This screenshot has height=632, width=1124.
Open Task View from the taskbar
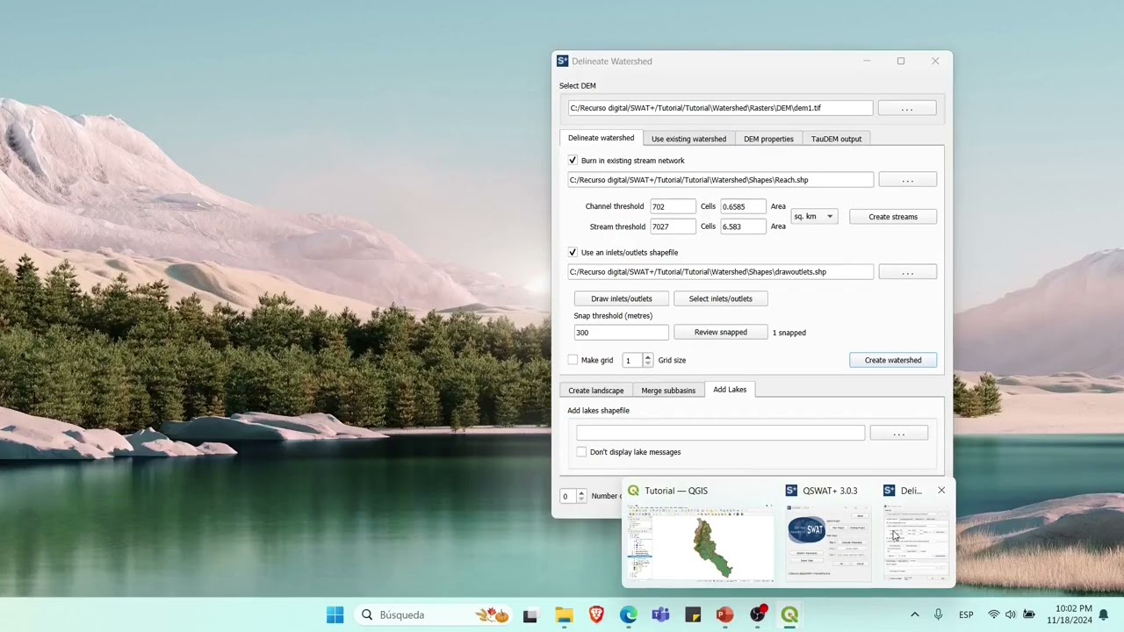tap(530, 615)
